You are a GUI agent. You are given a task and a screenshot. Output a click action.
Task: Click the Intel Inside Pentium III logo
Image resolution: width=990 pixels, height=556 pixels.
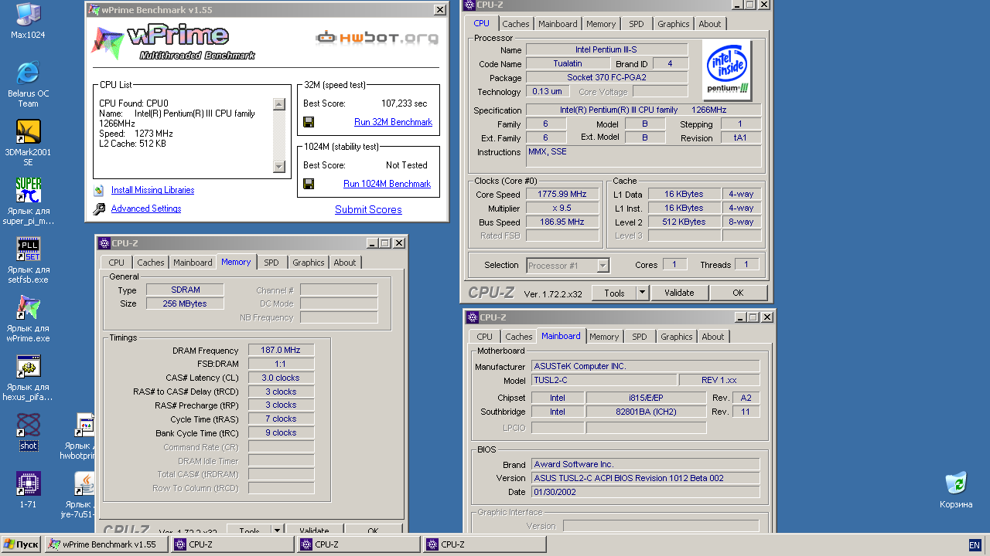click(x=728, y=70)
